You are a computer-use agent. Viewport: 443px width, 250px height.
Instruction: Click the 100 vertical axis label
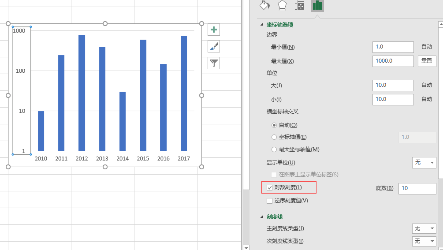[x=21, y=71]
